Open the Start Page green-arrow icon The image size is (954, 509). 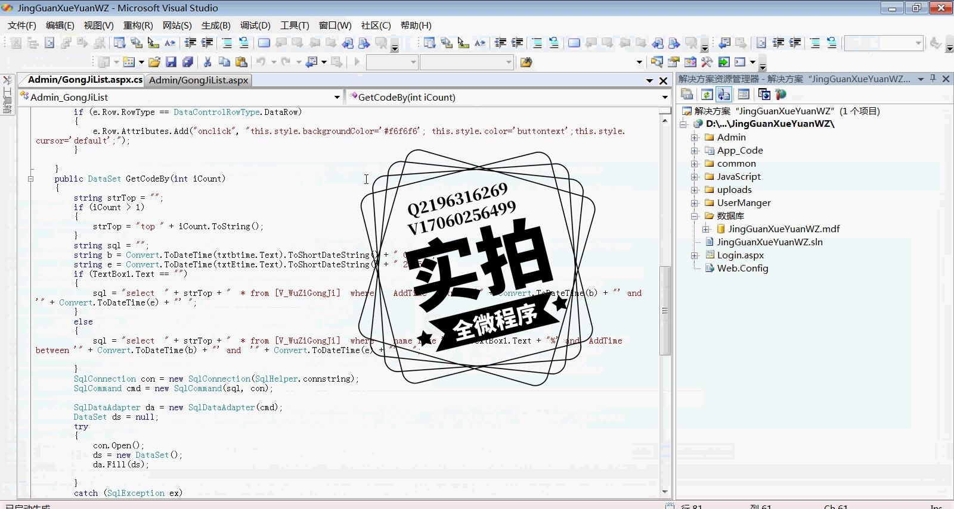click(x=724, y=62)
